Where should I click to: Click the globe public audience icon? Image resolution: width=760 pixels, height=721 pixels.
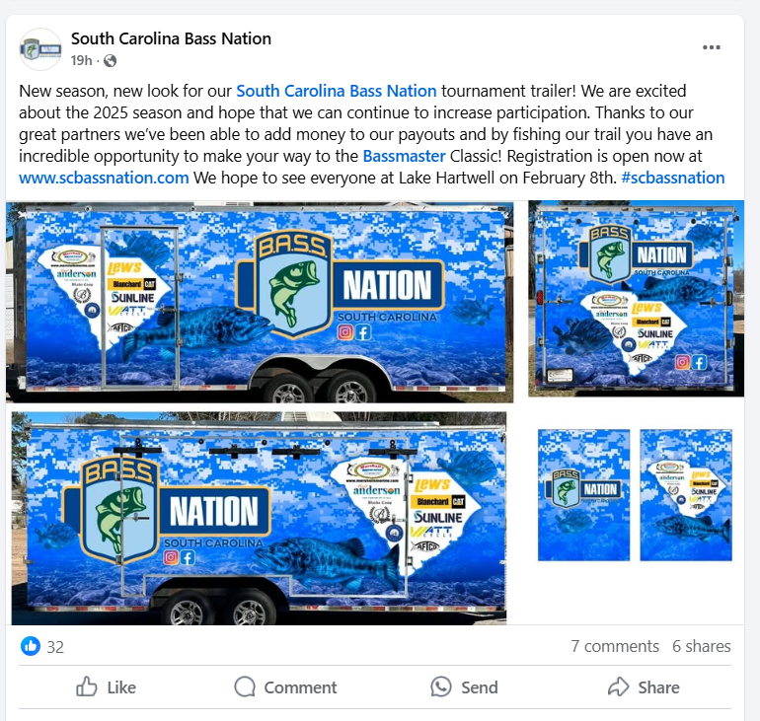coord(110,60)
